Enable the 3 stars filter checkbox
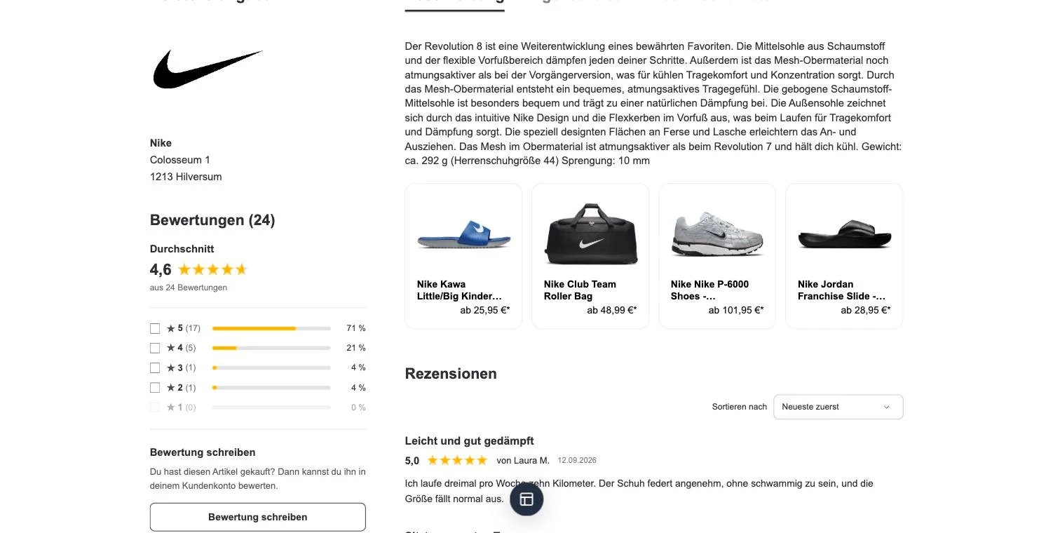This screenshot has width=1053, height=533. [x=155, y=367]
